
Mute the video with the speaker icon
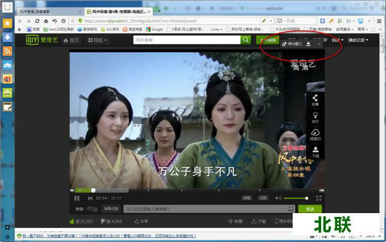(x=278, y=198)
